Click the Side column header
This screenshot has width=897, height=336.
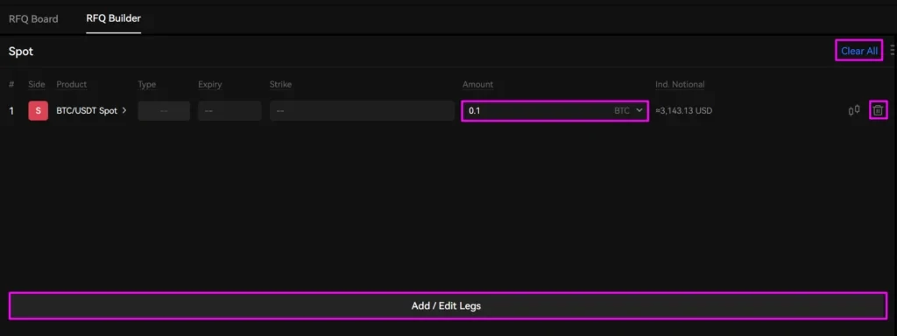pyautogui.click(x=37, y=85)
